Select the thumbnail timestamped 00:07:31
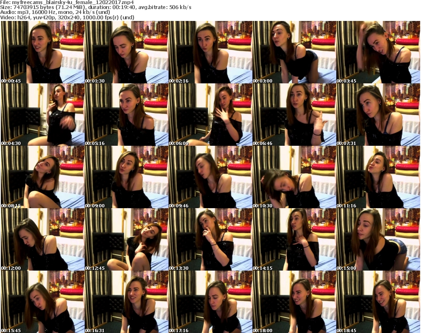 378,115
